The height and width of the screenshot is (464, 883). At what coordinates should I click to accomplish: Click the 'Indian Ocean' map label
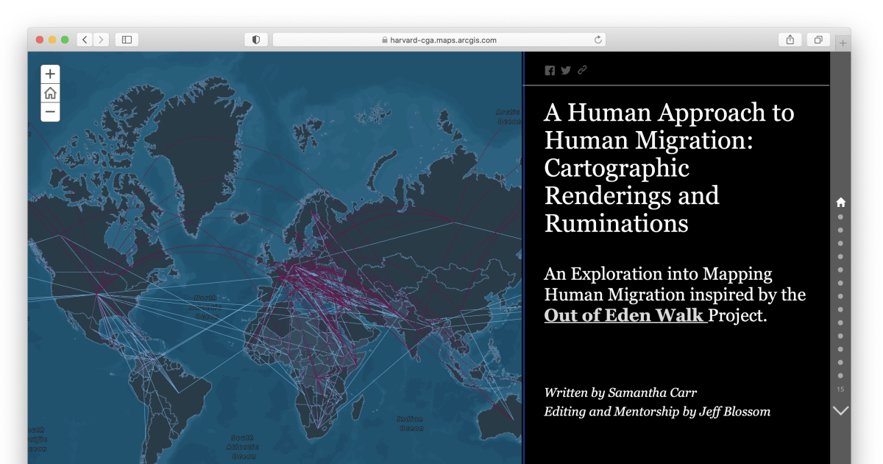coord(411,423)
